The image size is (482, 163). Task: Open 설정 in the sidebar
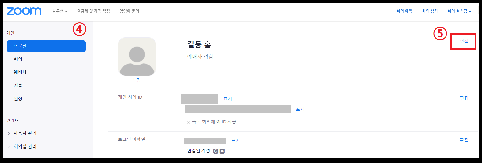click(18, 99)
